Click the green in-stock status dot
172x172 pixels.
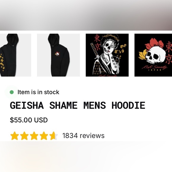[x=12, y=92]
